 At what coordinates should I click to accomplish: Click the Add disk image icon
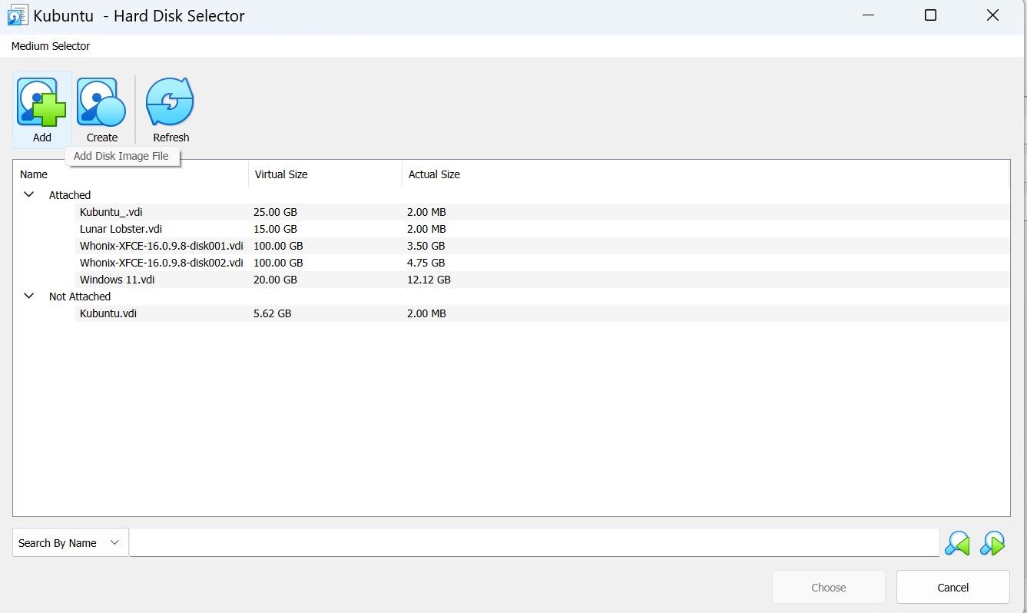(41, 102)
